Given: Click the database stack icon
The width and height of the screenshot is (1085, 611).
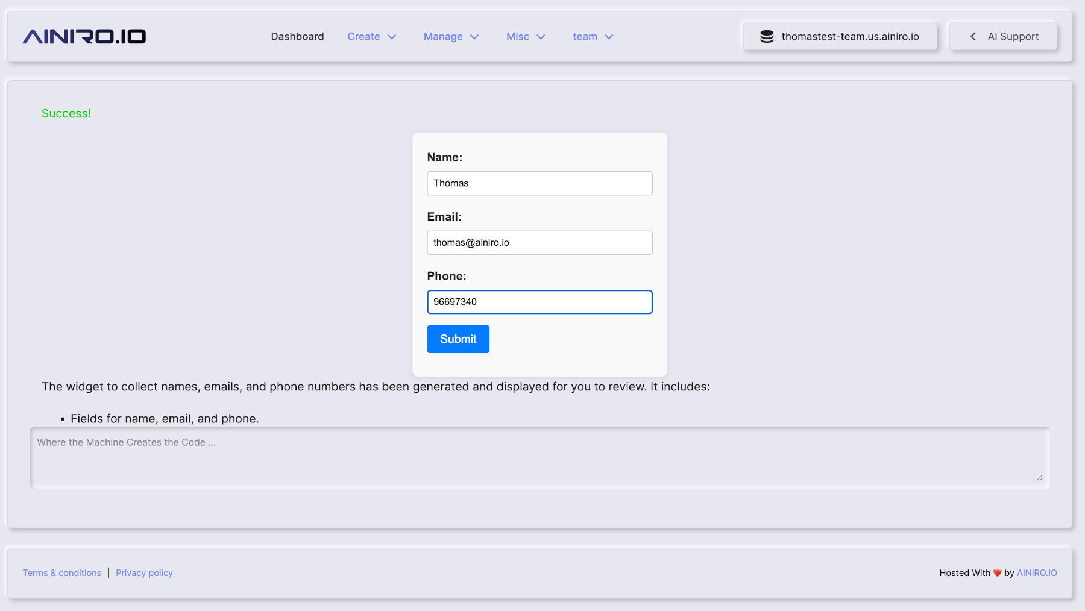Looking at the screenshot, I should 767,37.
